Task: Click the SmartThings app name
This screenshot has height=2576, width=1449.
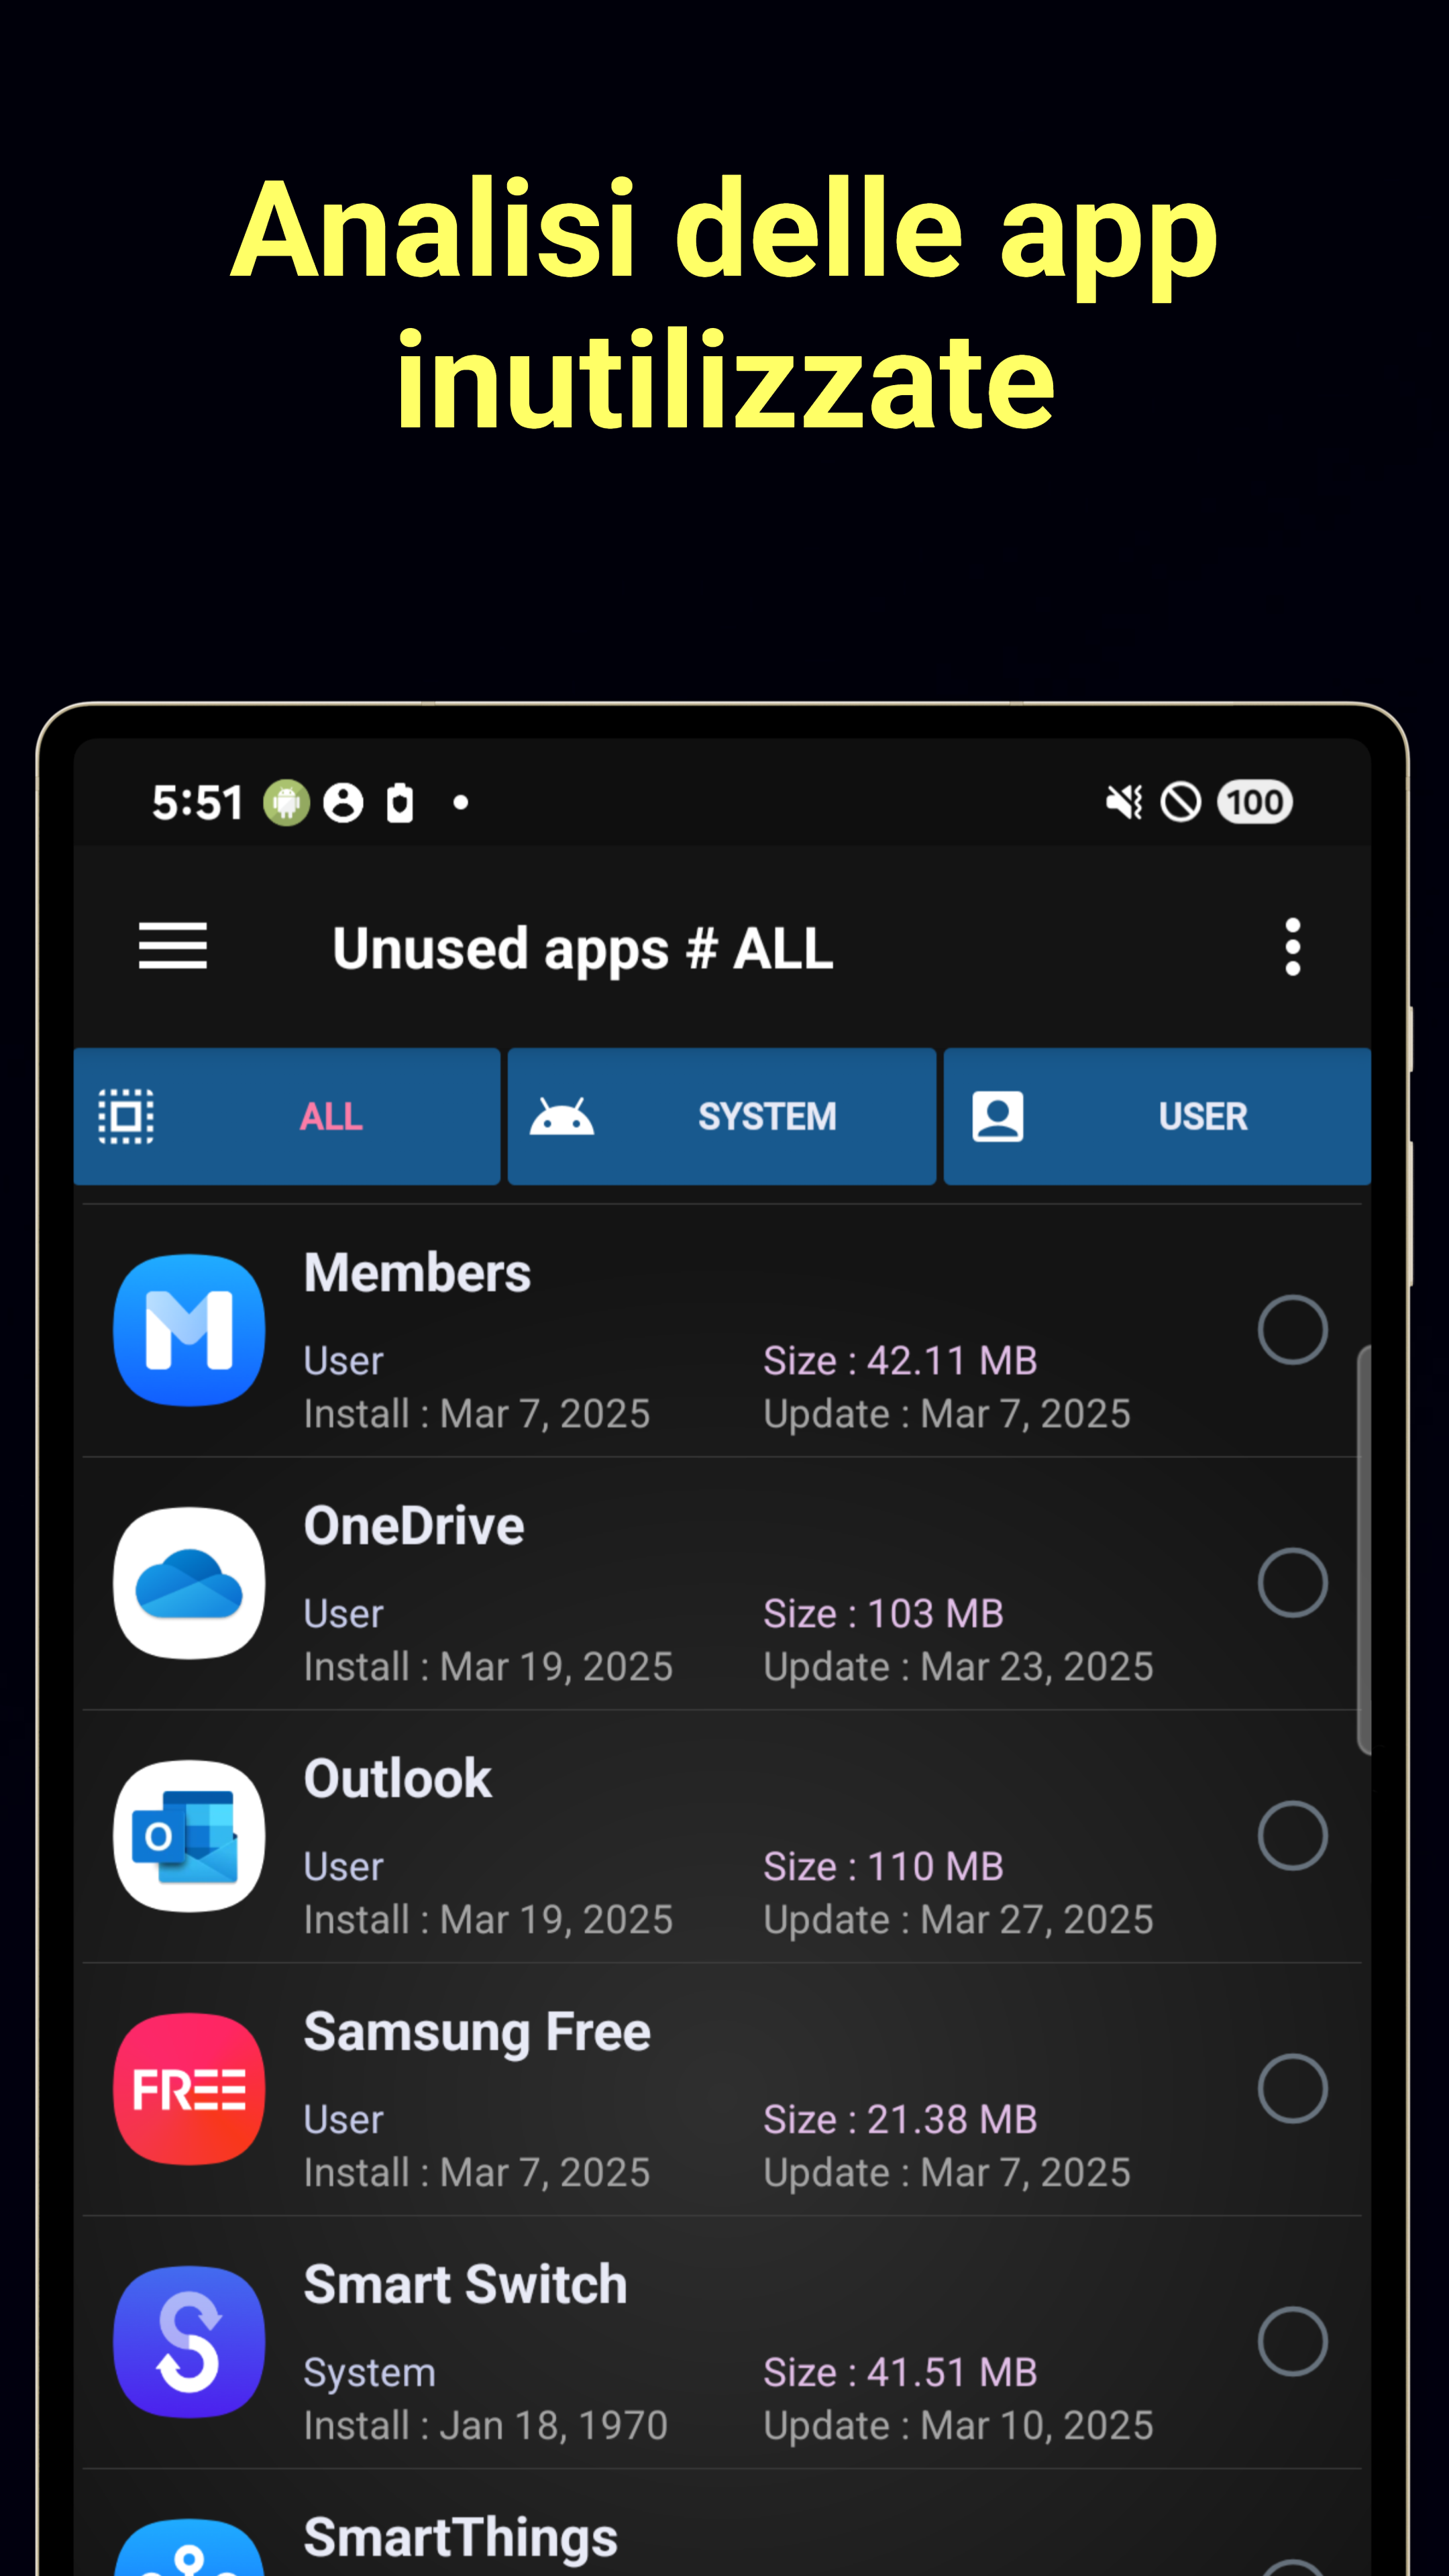Action: [461, 2540]
